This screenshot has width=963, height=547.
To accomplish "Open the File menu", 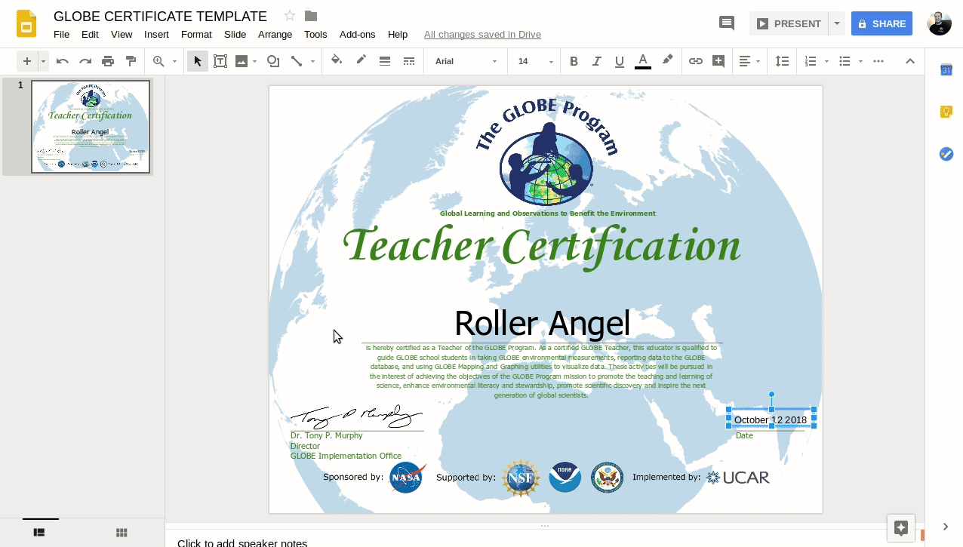I will 61,34.
